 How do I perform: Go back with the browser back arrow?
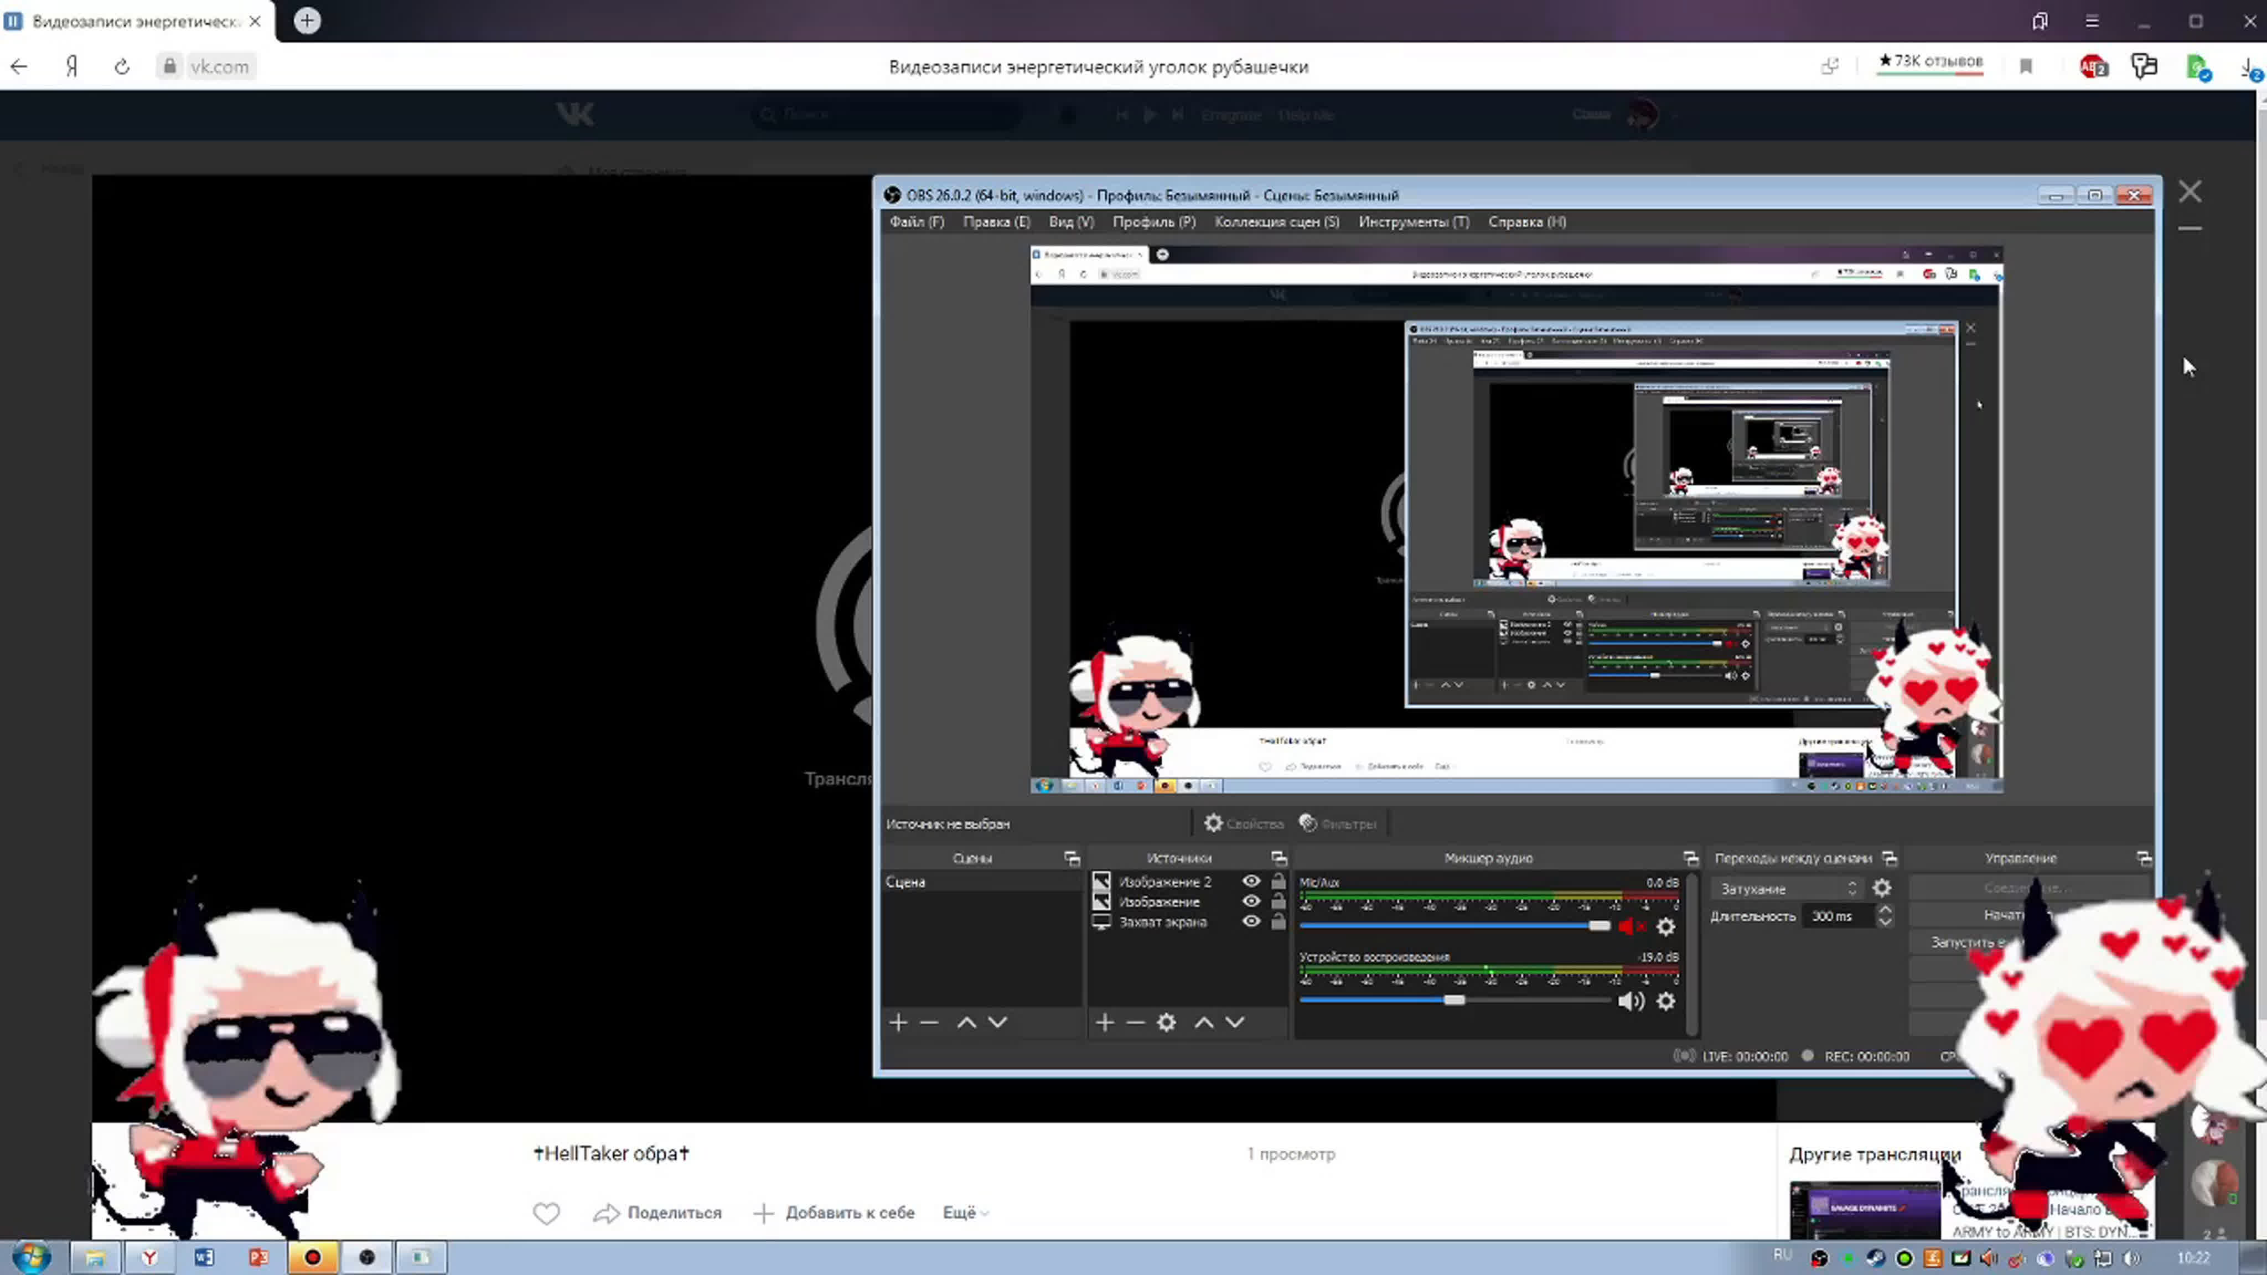point(18,67)
